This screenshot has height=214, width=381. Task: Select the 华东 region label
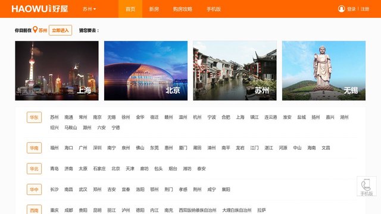(34, 118)
